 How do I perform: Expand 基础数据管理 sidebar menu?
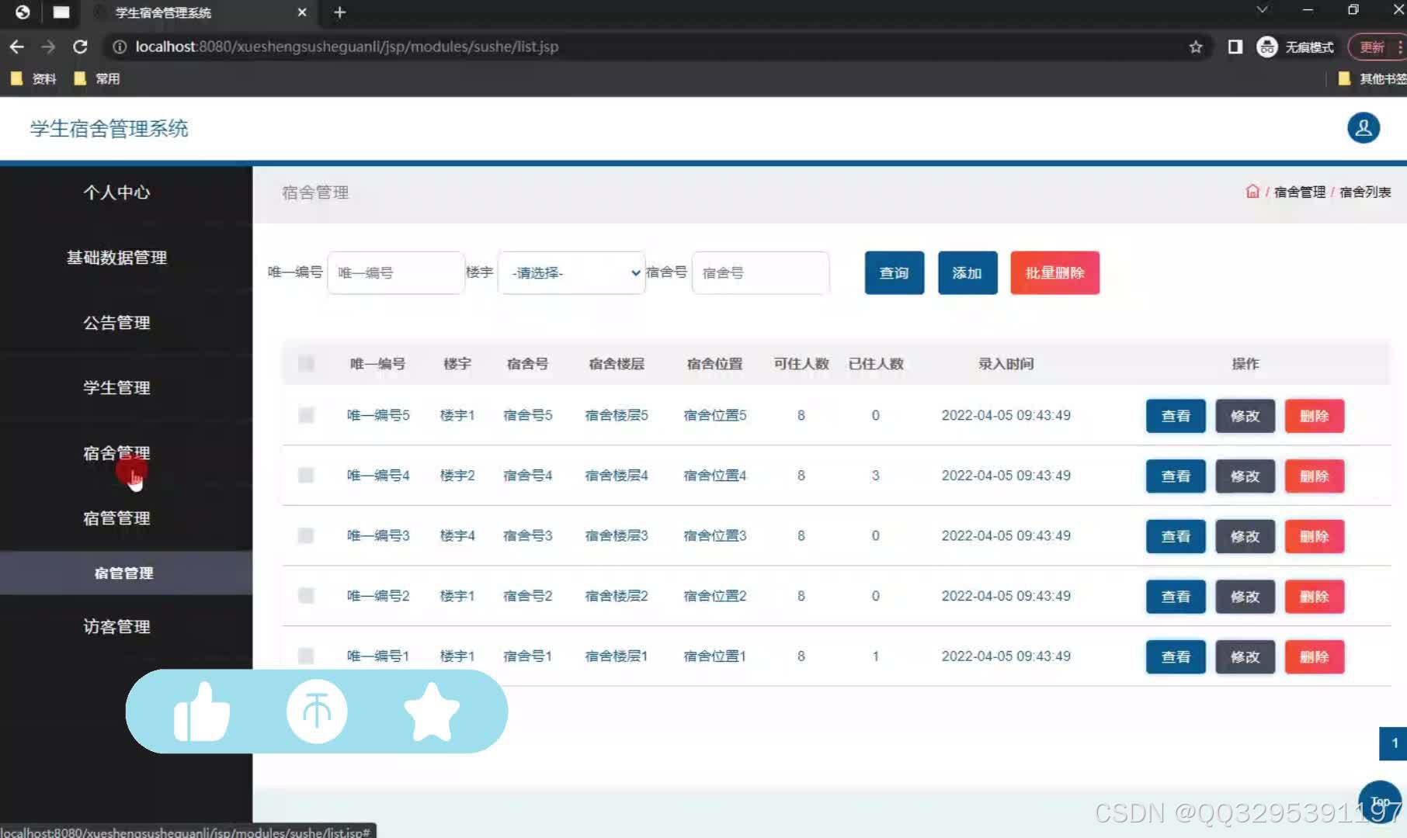tap(116, 257)
